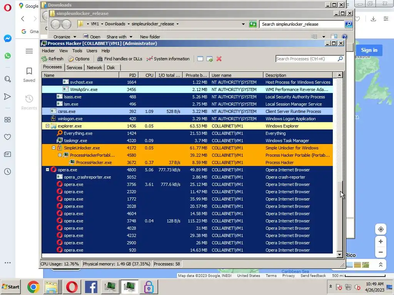Sort by the User name column
This screenshot has width=394, height=295.
[237, 75]
